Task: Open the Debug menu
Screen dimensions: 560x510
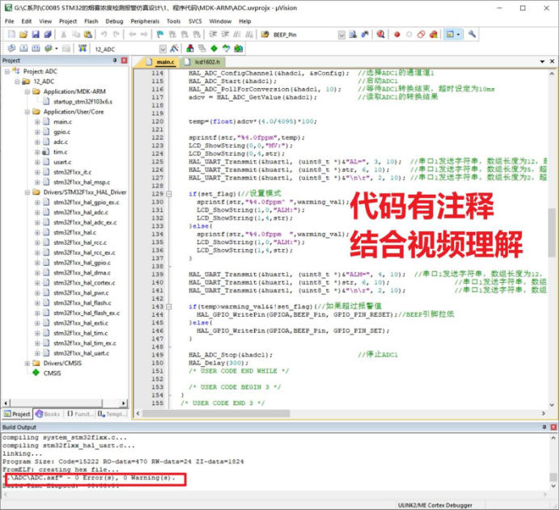Action: click(114, 21)
